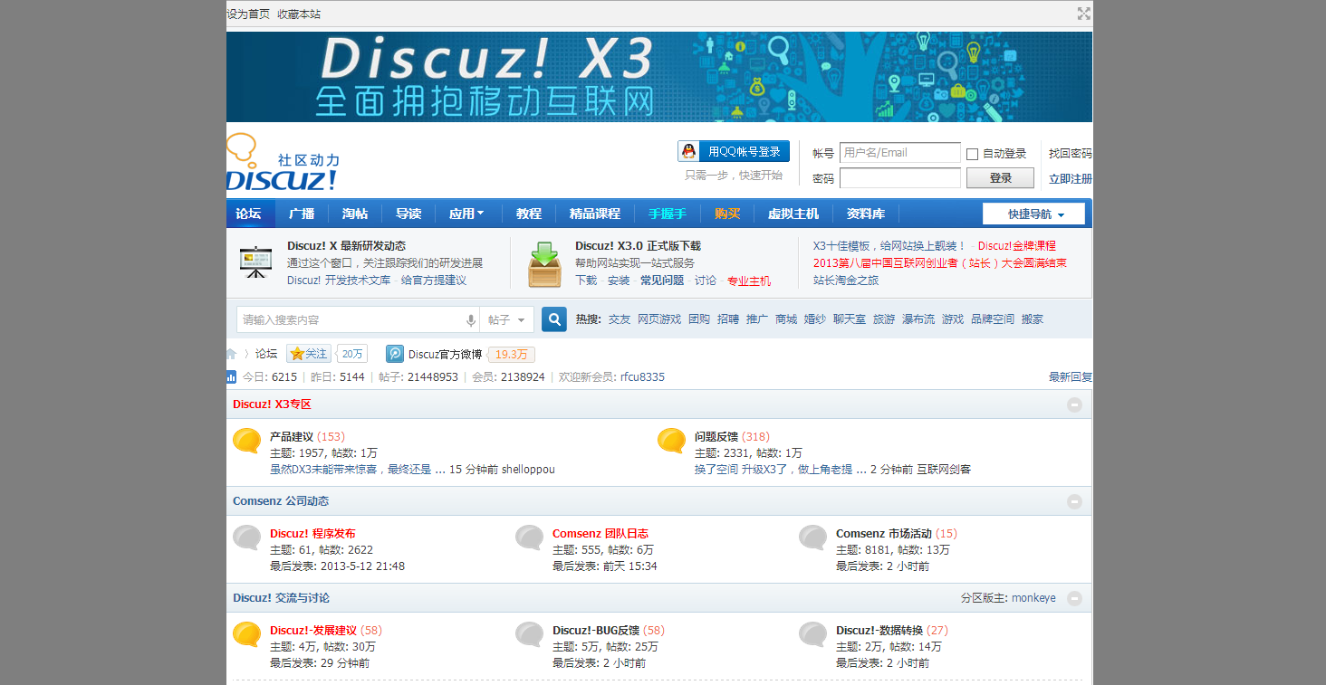Click the gray bubble icon of Comsenz 团队日志
The height and width of the screenshot is (685, 1326).
[530, 538]
